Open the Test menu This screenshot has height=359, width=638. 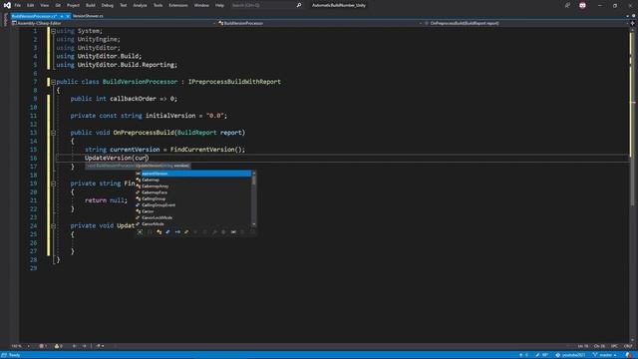(124, 5)
